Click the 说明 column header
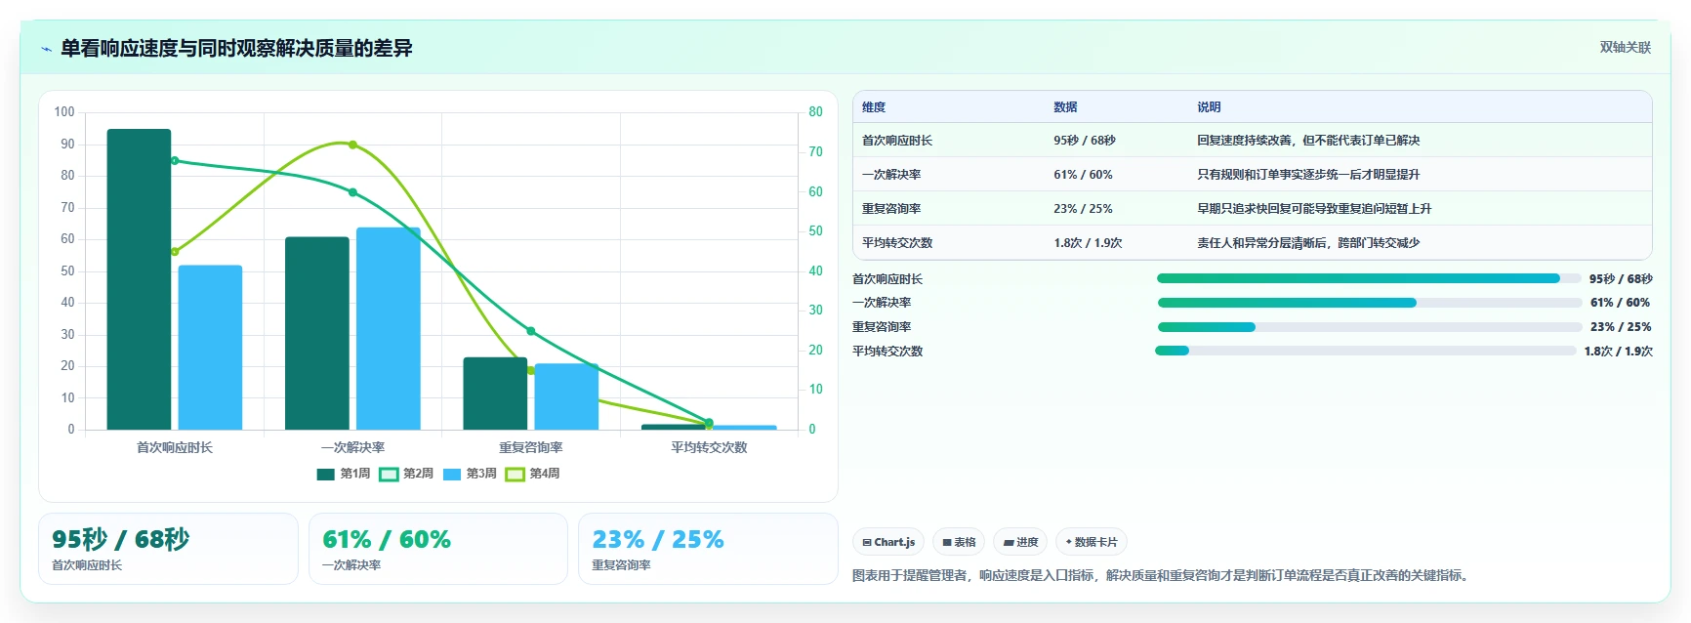The width and height of the screenshot is (1691, 623). coord(1209,107)
